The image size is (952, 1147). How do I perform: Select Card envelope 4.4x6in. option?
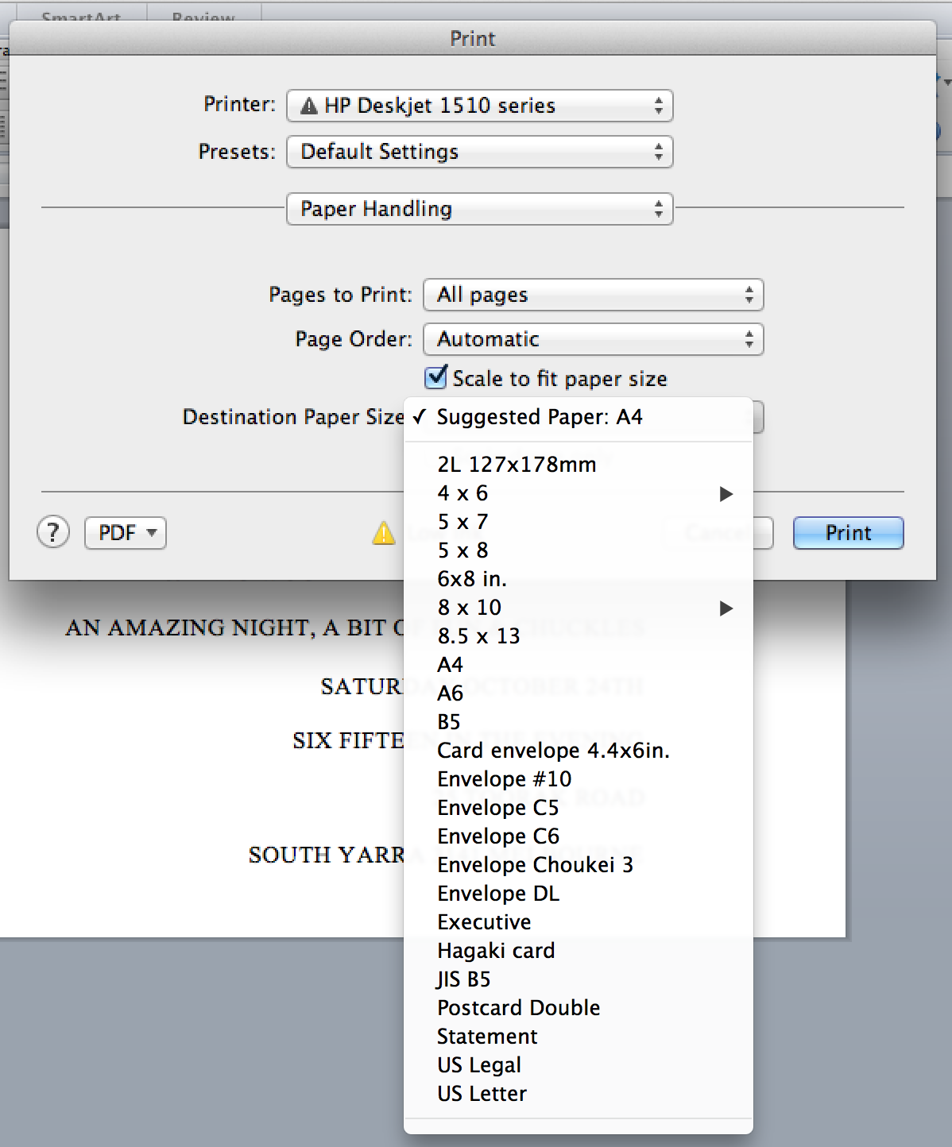coord(578,751)
